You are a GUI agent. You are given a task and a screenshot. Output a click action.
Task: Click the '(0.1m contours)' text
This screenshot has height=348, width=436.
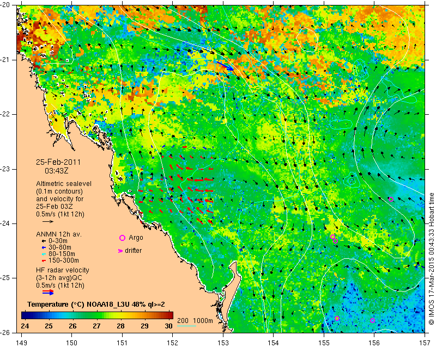(x=59, y=191)
